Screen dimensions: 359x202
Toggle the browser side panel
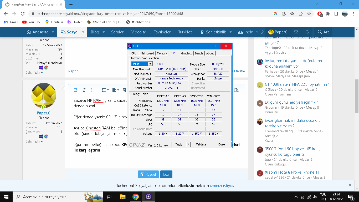pyautogui.click(x=336, y=14)
